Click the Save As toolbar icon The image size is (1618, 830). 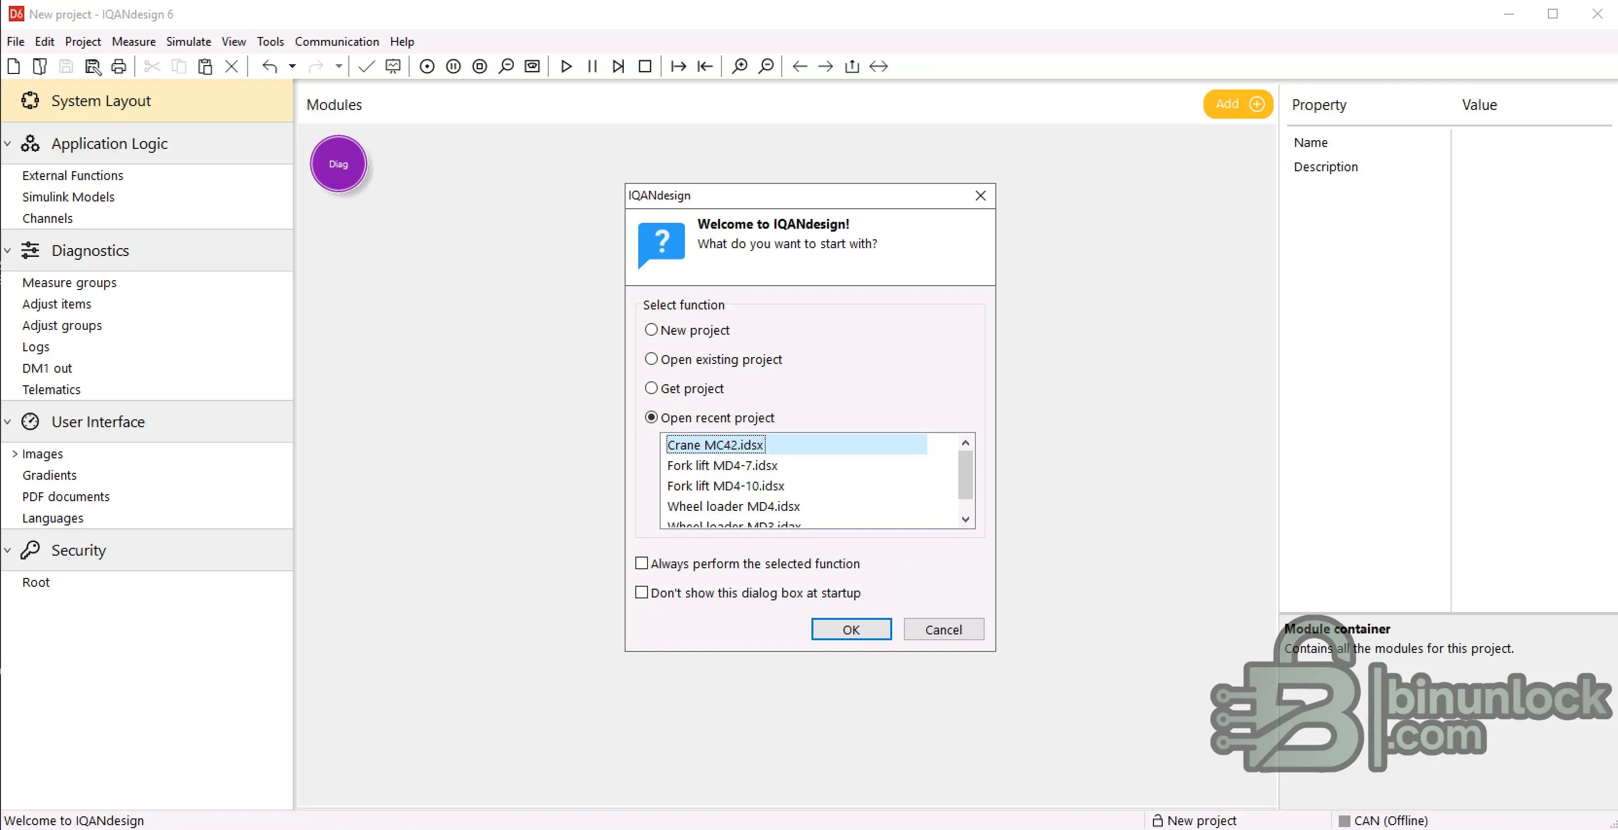(x=93, y=66)
